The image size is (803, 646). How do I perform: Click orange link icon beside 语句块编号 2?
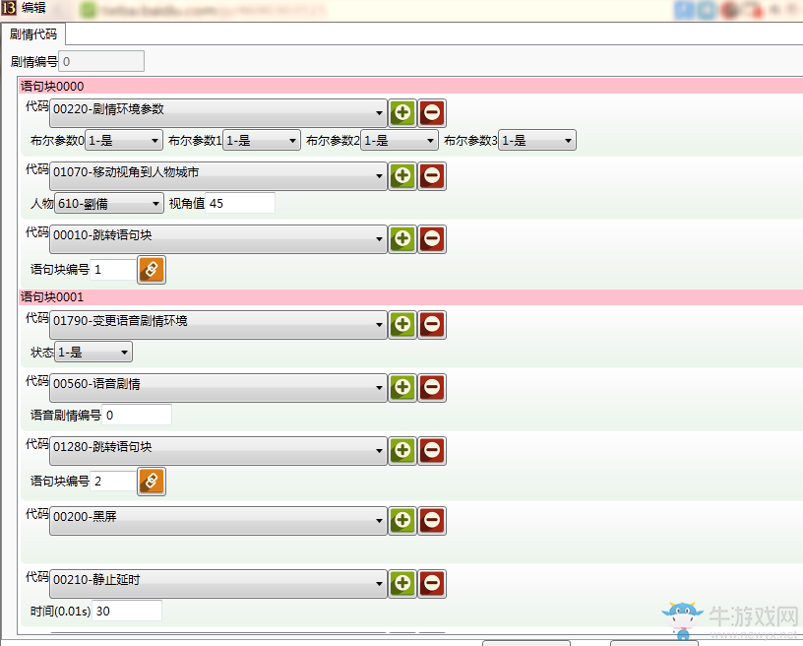152,481
